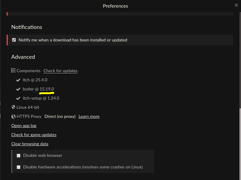Click the checkmark beside itch 25.4.0
Image resolution: width=241 pixels, height=180 pixels.
coord(18,80)
